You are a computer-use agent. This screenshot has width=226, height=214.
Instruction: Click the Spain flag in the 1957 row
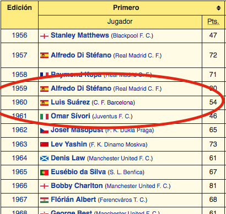point(44,55)
